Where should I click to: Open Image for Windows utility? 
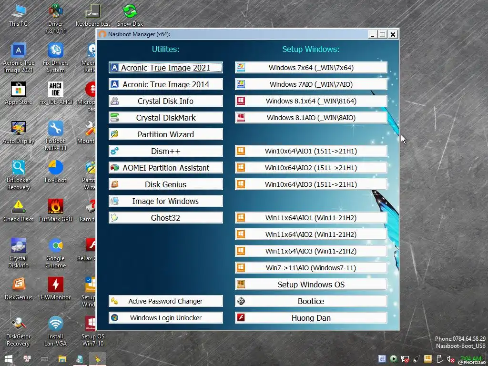click(165, 201)
